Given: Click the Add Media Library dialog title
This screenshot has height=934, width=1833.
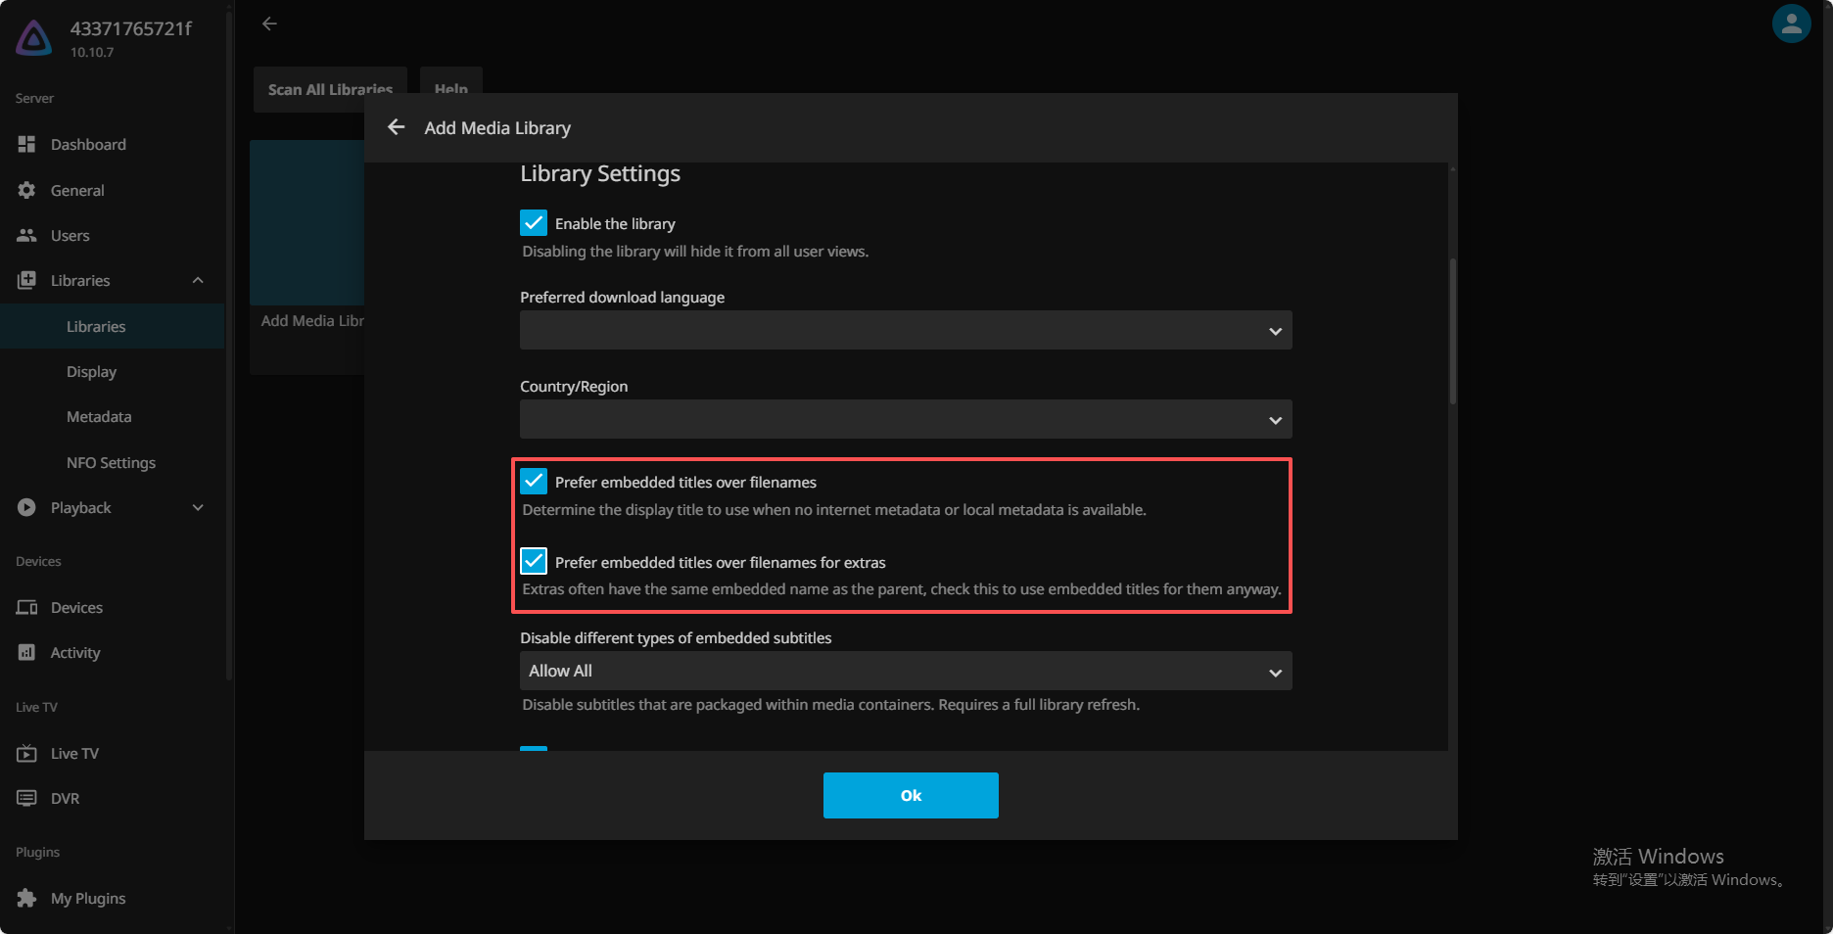Looking at the screenshot, I should click(x=497, y=127).
